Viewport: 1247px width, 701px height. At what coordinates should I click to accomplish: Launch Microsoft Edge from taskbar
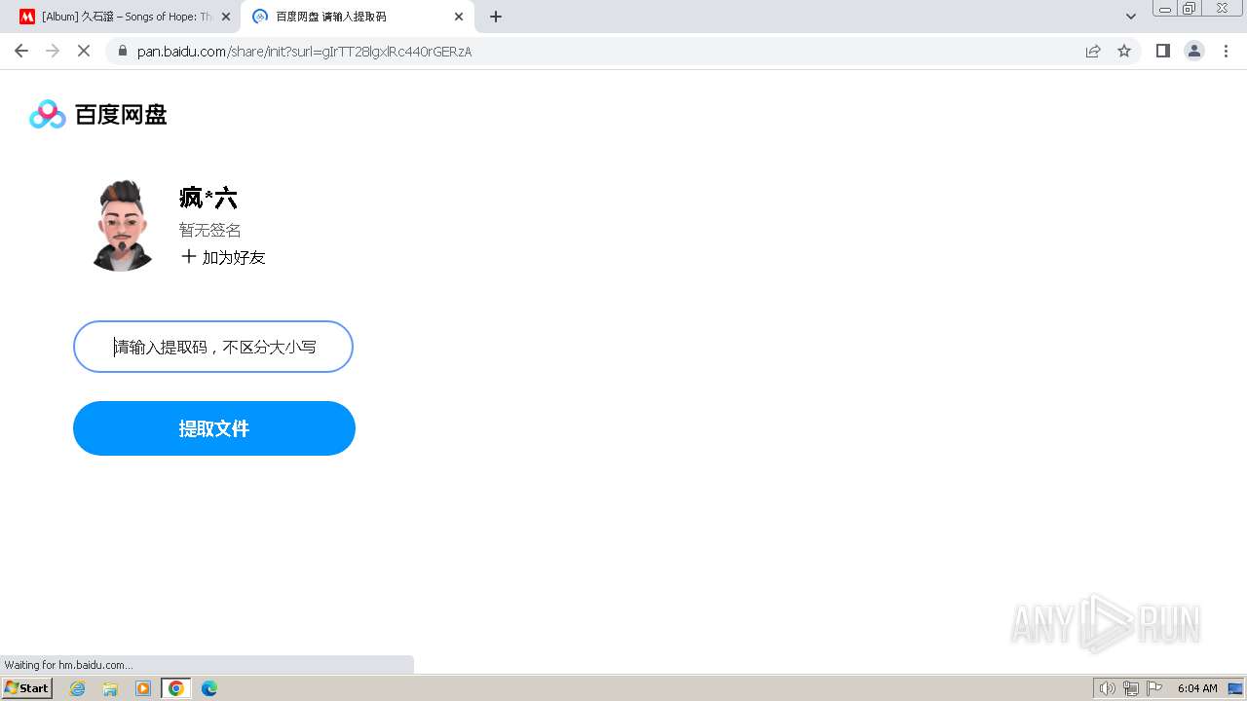pyautogui.click(x=209, y=688)
